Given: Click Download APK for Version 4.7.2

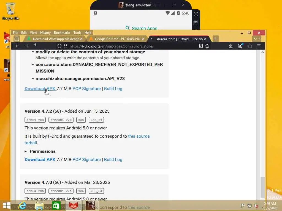Looking at the screenshot, I should (x=40, y=160).
